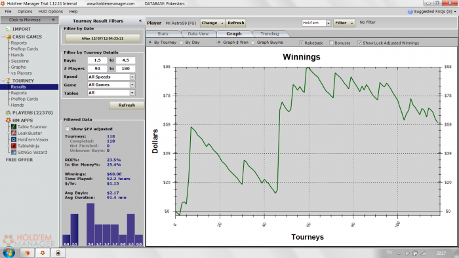Open the Hold'em Vision app icon
The width and height of the screenshot is (459, 258).
14,139
